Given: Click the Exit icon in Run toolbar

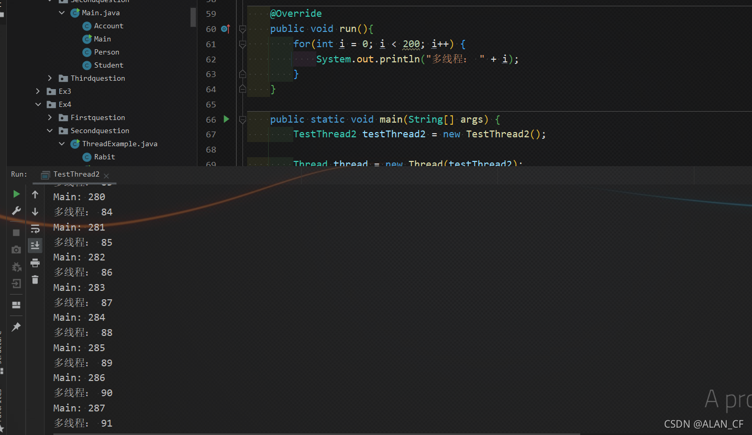Looking at the screenshot, I should pos(16,284).
